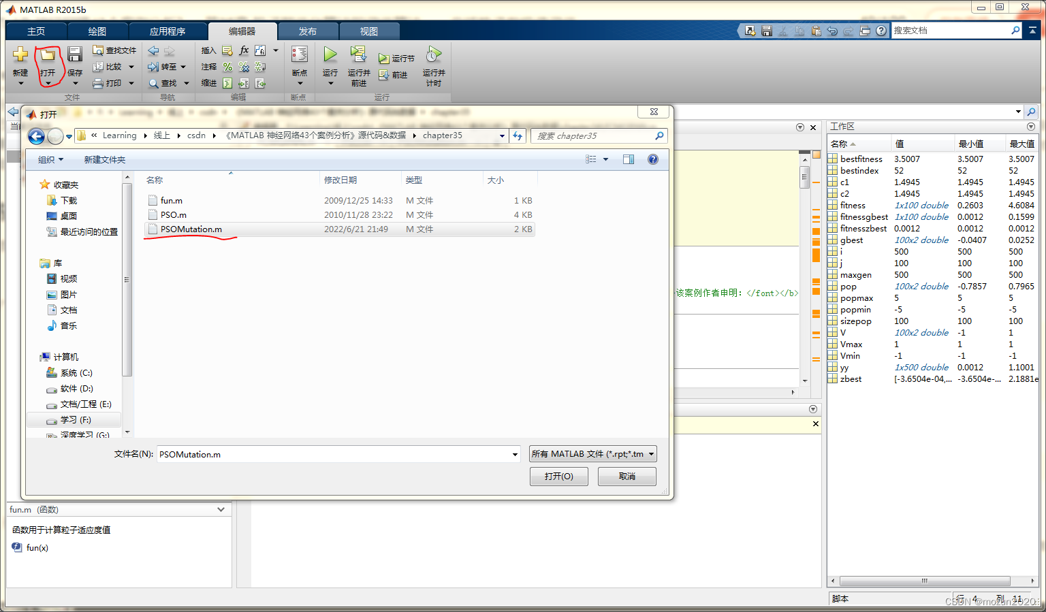
Task: Click the quick access save icon
Action: 767,31
